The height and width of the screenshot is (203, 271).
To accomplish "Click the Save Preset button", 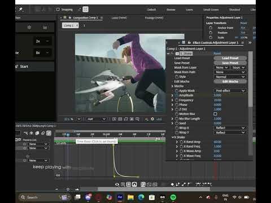I will click(x=230, y=63).
